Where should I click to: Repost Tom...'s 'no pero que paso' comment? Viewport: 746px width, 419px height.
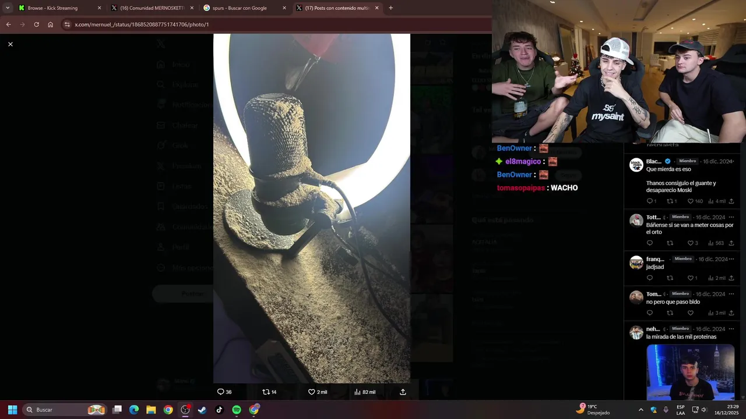[670, 313]
